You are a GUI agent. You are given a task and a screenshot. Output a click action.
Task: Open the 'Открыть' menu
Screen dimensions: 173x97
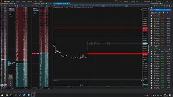tap(18, 1)
